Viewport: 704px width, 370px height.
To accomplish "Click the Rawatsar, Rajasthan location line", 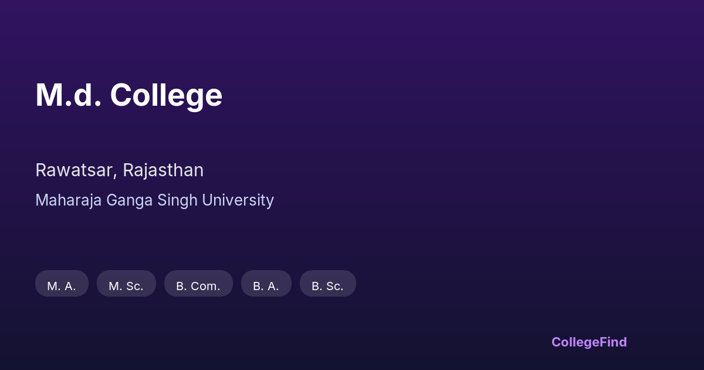I will (119, 170).
